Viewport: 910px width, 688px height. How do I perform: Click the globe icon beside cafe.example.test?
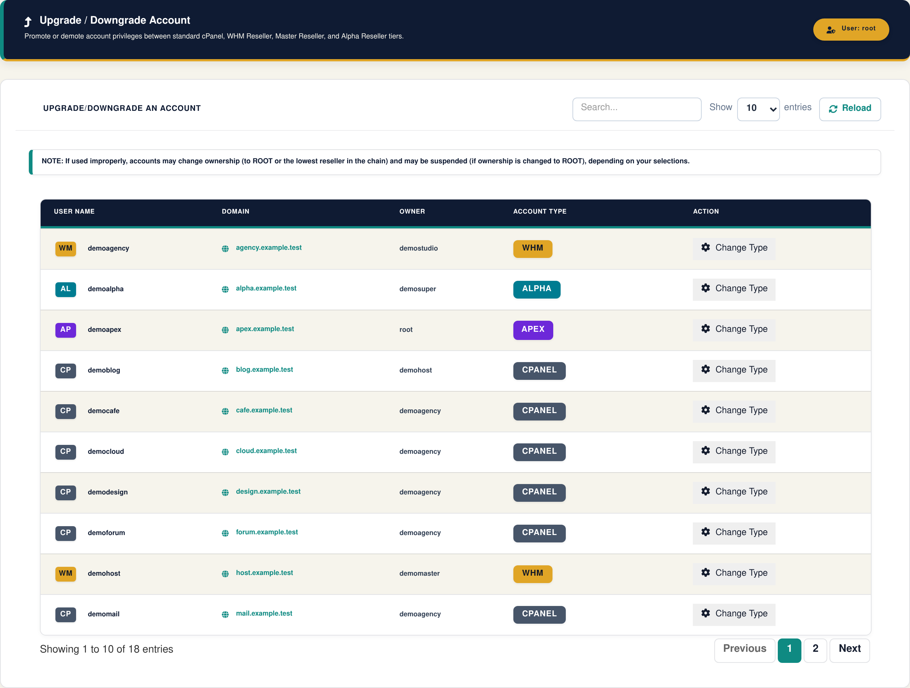click(x=225, y=411)
